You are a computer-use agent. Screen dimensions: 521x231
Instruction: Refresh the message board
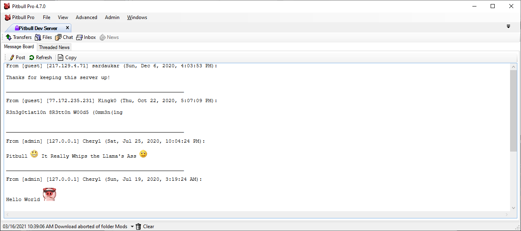point(41,58)
